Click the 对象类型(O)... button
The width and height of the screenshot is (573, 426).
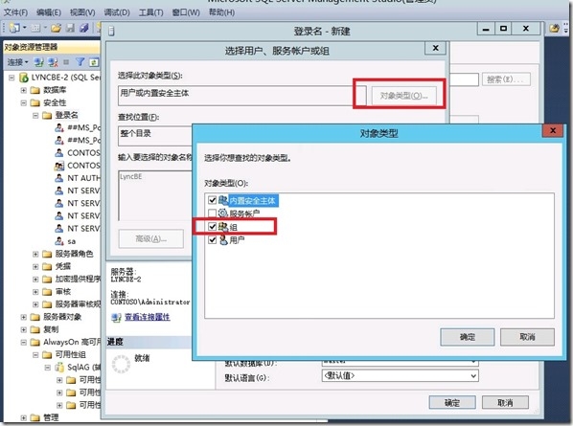point(403,96)
